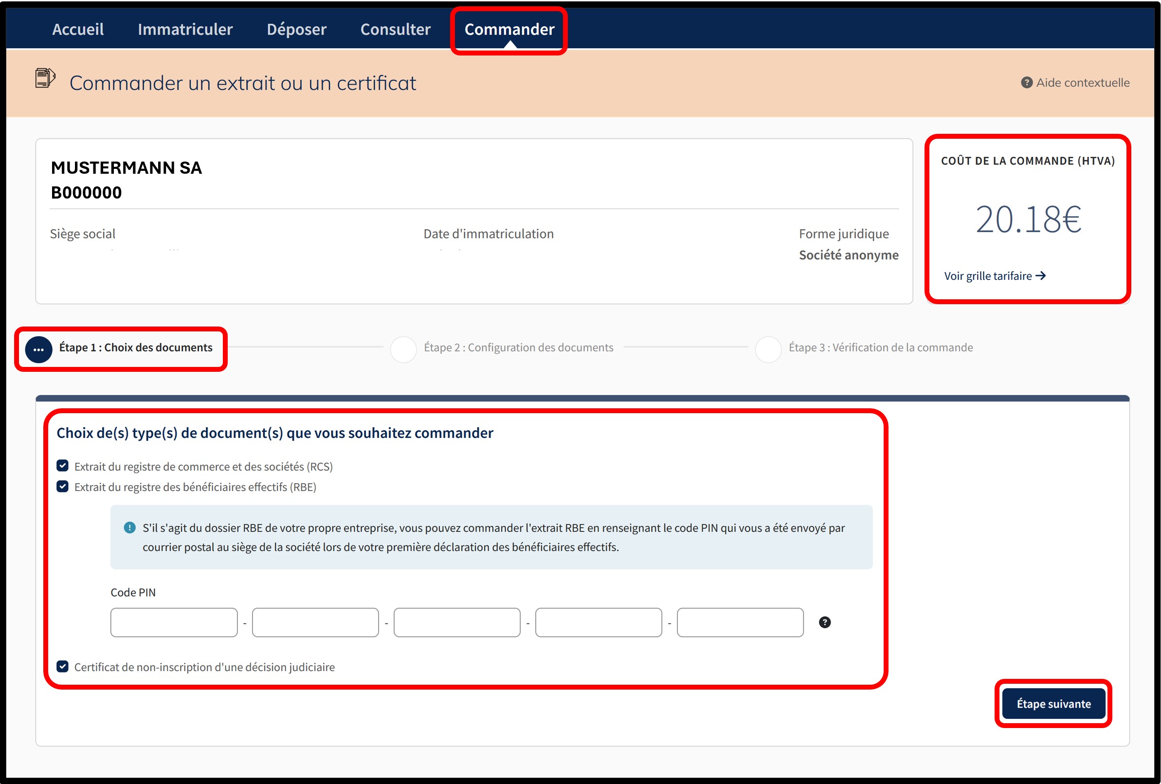Click the blue info icon in RBE notice
1161x784 pixels.
point(129,528)
